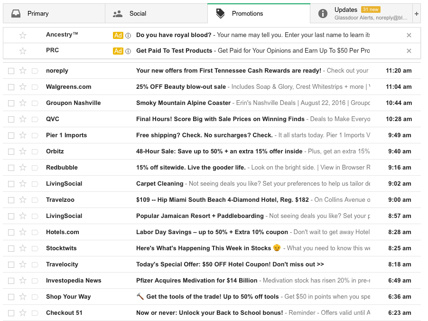
Task: Star the Redbubble email
Action: click(23, 168)
